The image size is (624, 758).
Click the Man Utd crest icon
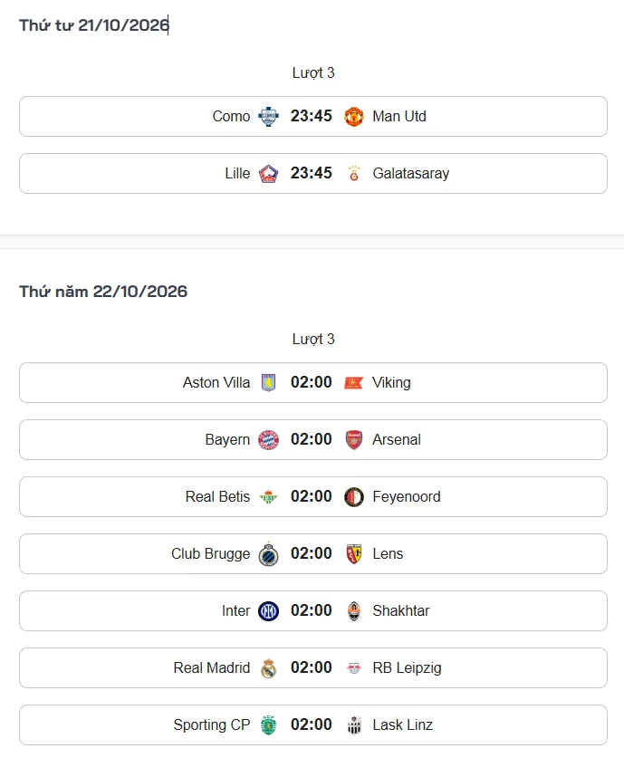pos(354,117)
